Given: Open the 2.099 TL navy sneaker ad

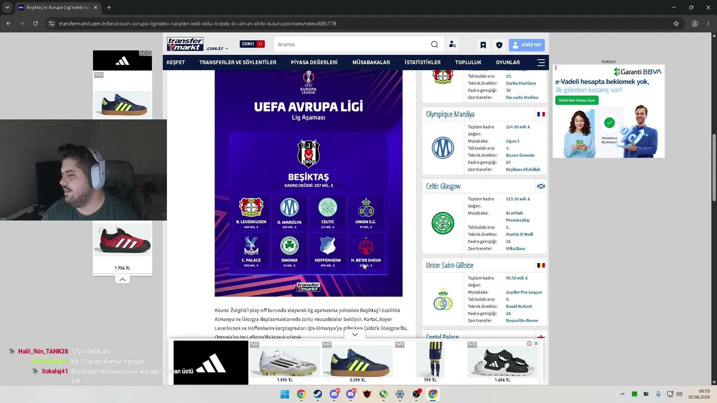Looking at the screenshot, I should tap(357, 363).
